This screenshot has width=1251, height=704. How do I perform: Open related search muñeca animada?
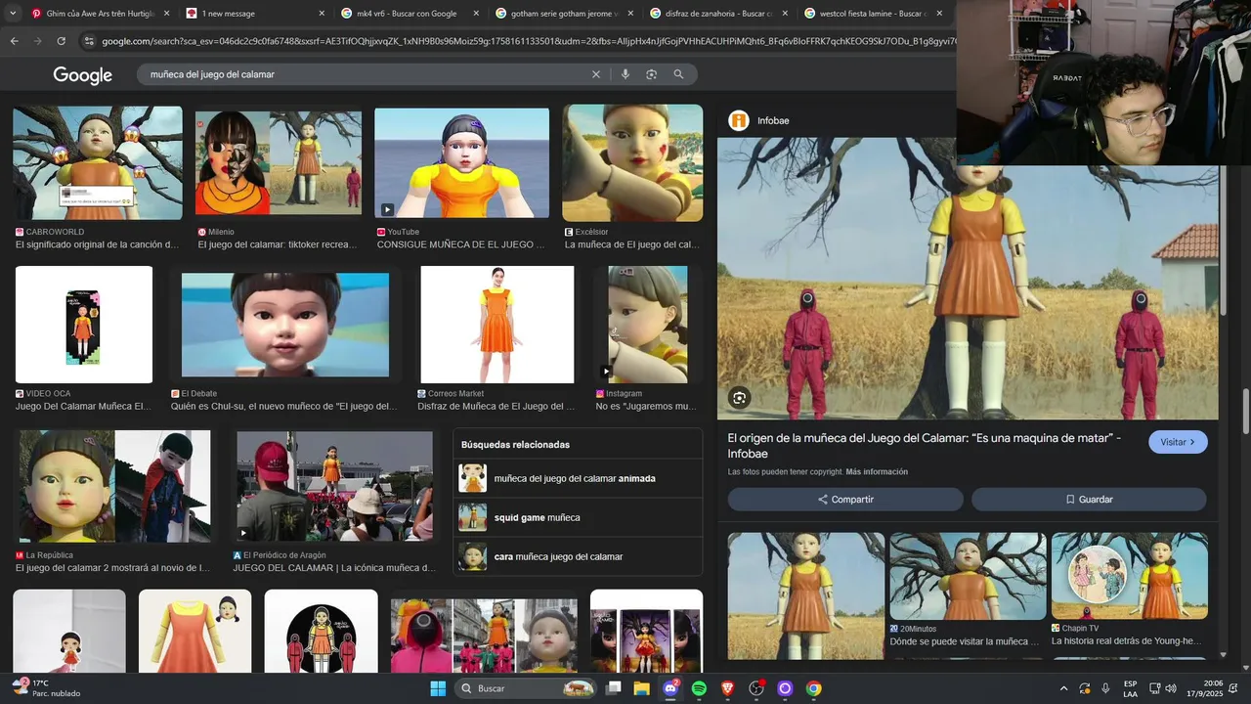tap(578, 478)
